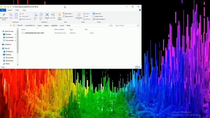210x118 pixels.
Task: Open pinned Documents under Quick access
Action: 10,40
